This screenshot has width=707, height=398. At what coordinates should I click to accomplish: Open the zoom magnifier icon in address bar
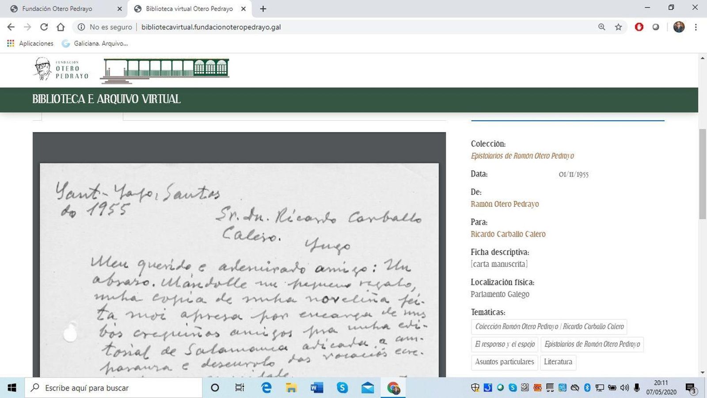601,27
